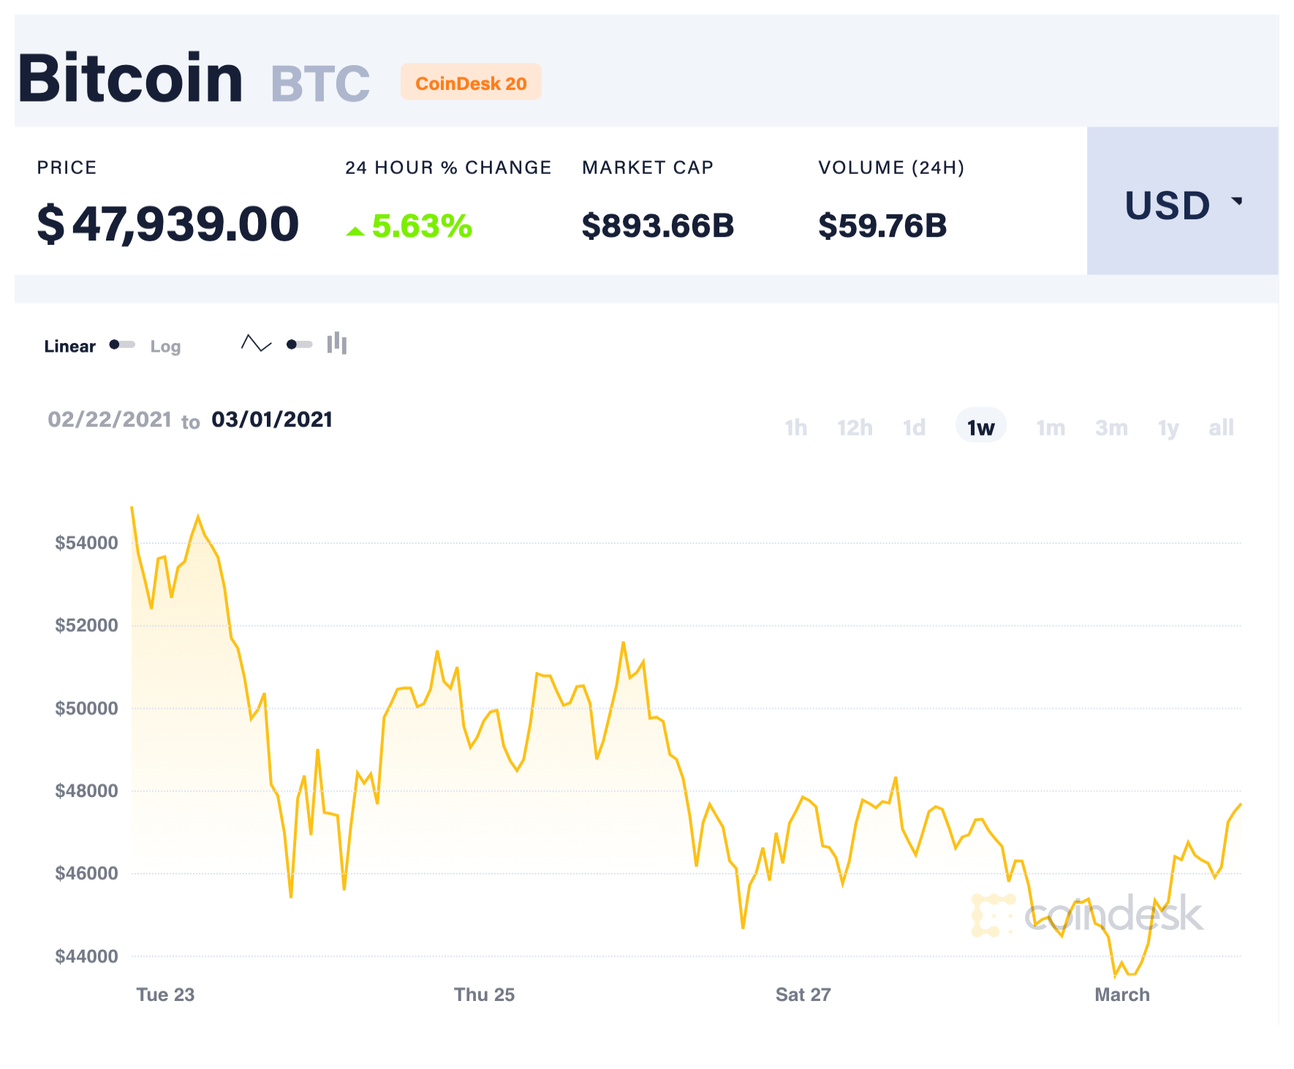Click the candlestick bar chart icon
Viewport: 1294px width, 1069px height.
click(337, 343)
